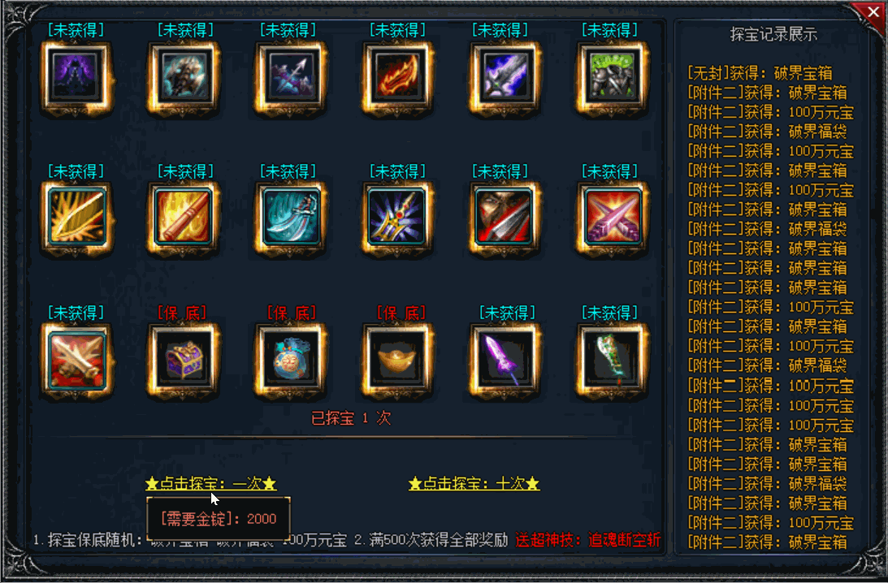Viewport: 888px width, 583px height.
Task: Close the treasure hunt window
Action: click(873, 12)
